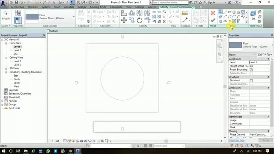Open Level 2 under Floor Plans
The height and width of the screenshot is (154, 274).
[x=17, y=50]
